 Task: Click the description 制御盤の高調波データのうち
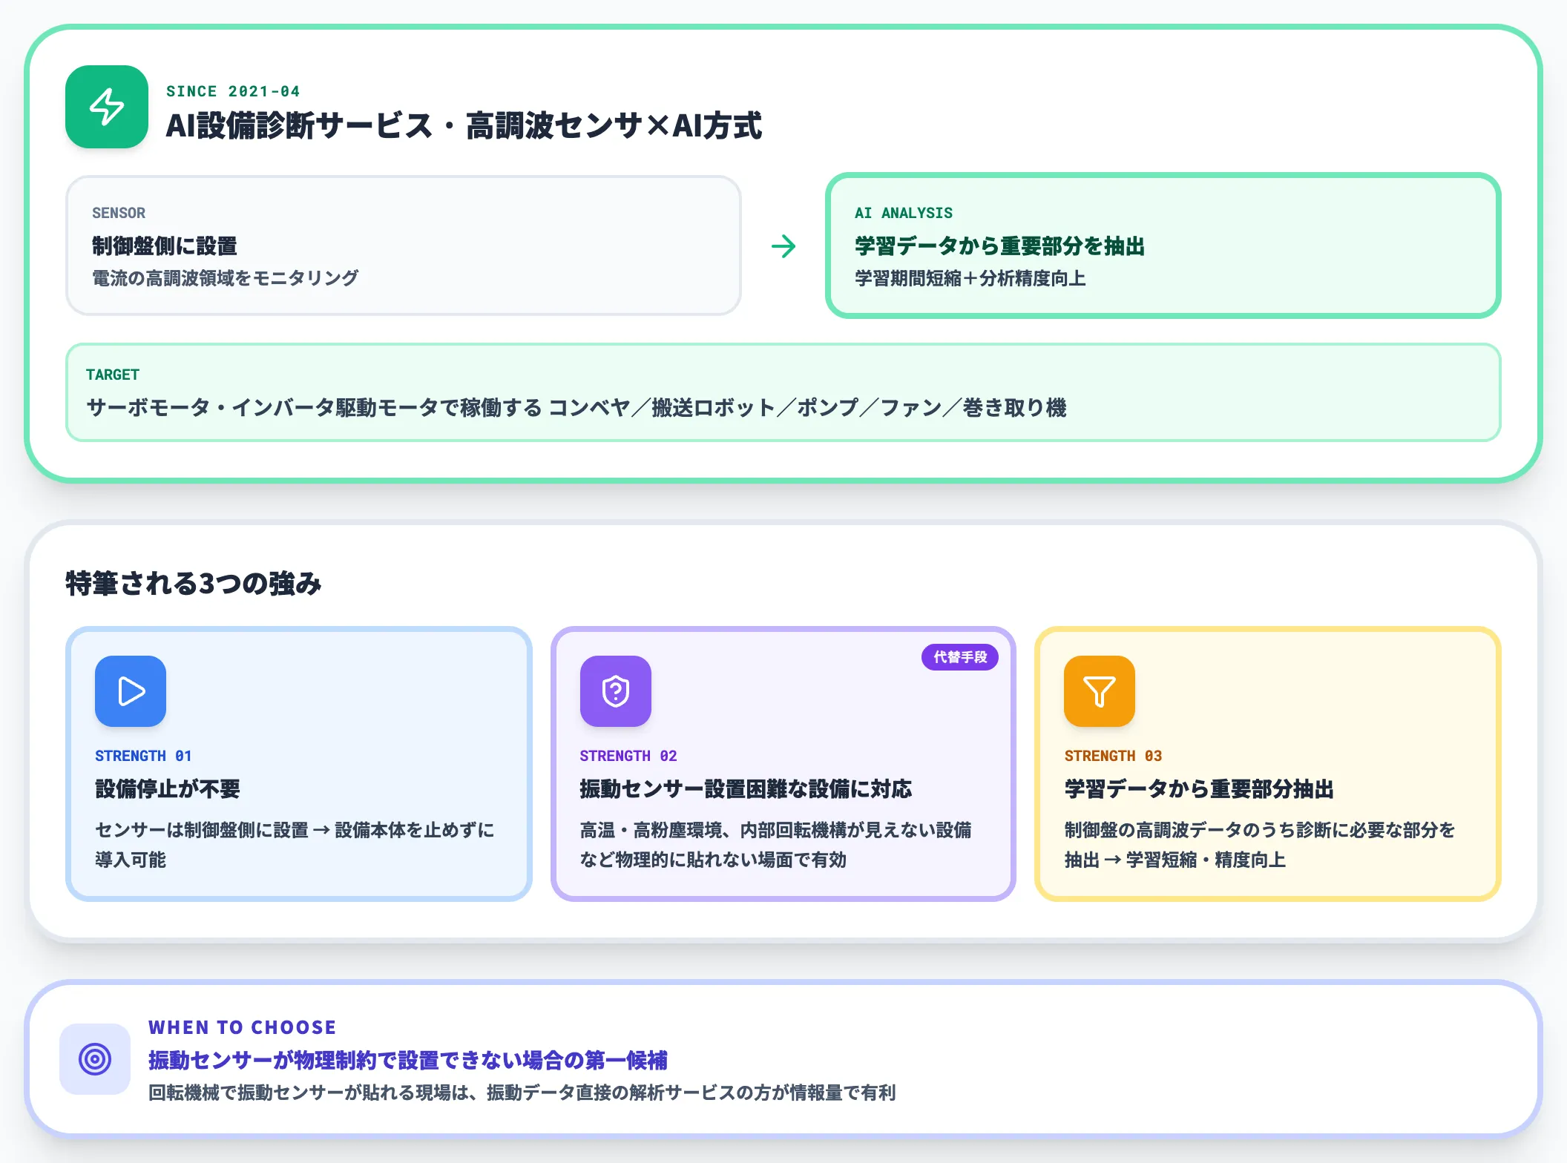click(1260, 845)
